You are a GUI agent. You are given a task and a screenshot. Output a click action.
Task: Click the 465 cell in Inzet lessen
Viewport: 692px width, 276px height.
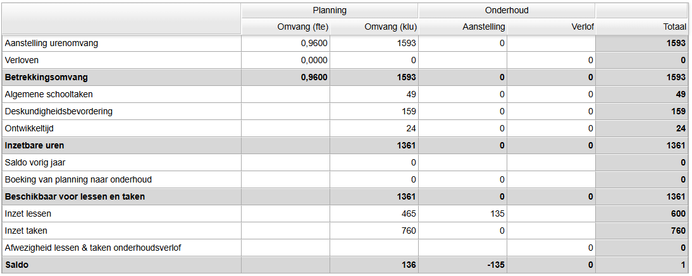click(x=409, y=213)
